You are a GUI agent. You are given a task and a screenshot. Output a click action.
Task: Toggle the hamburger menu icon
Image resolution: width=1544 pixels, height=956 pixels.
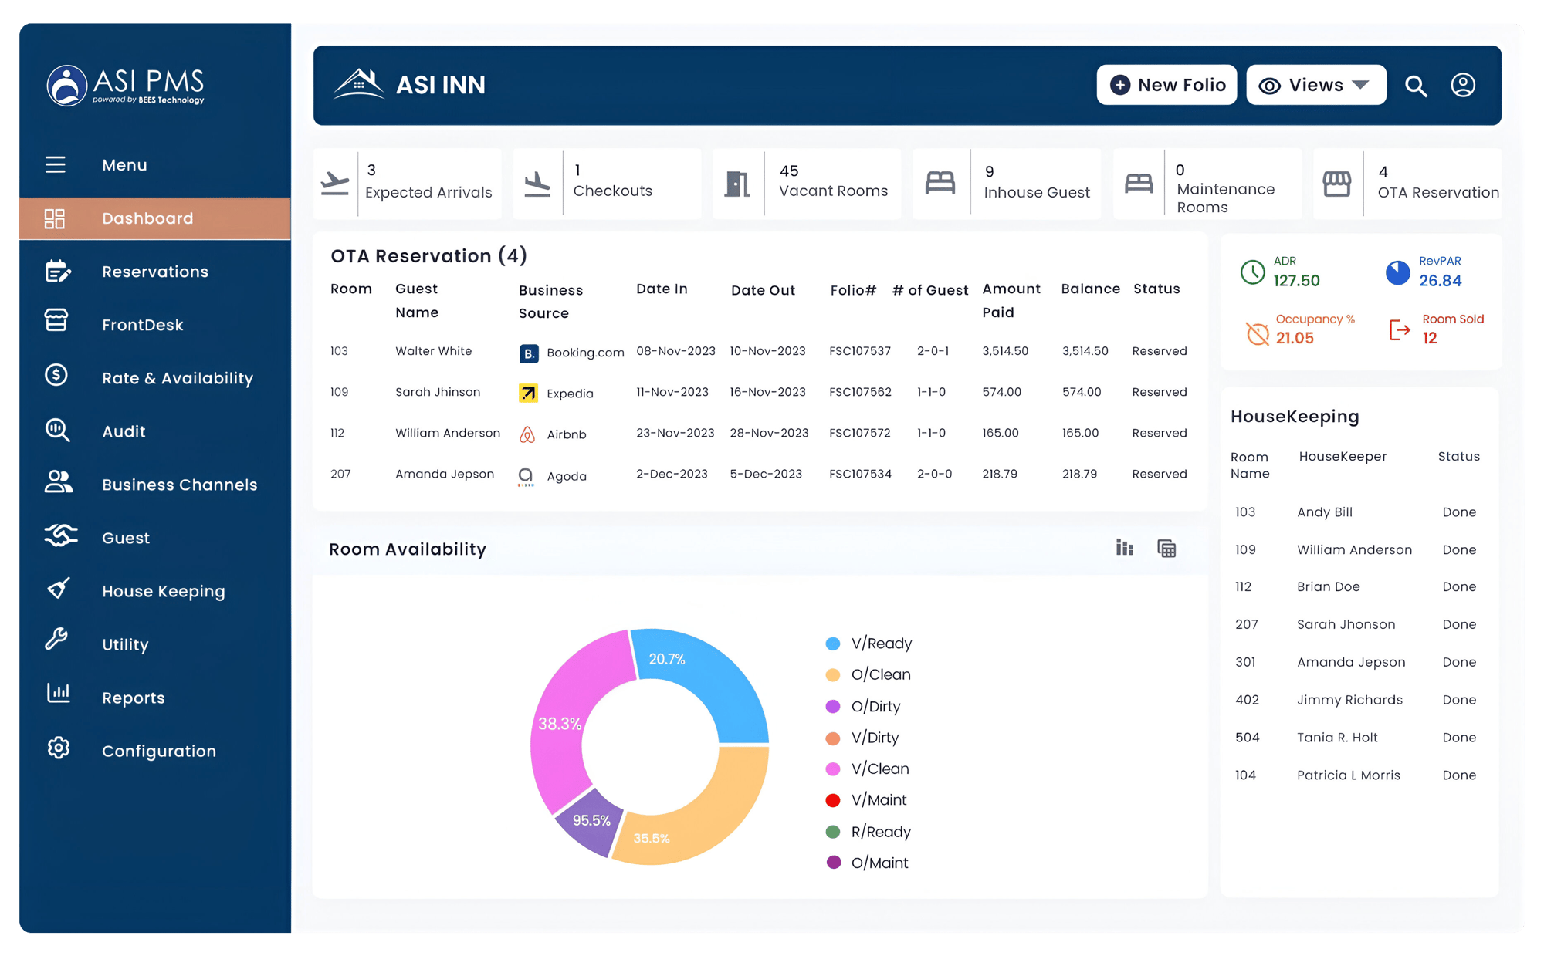pyautogui.click(x=55, y=164)
